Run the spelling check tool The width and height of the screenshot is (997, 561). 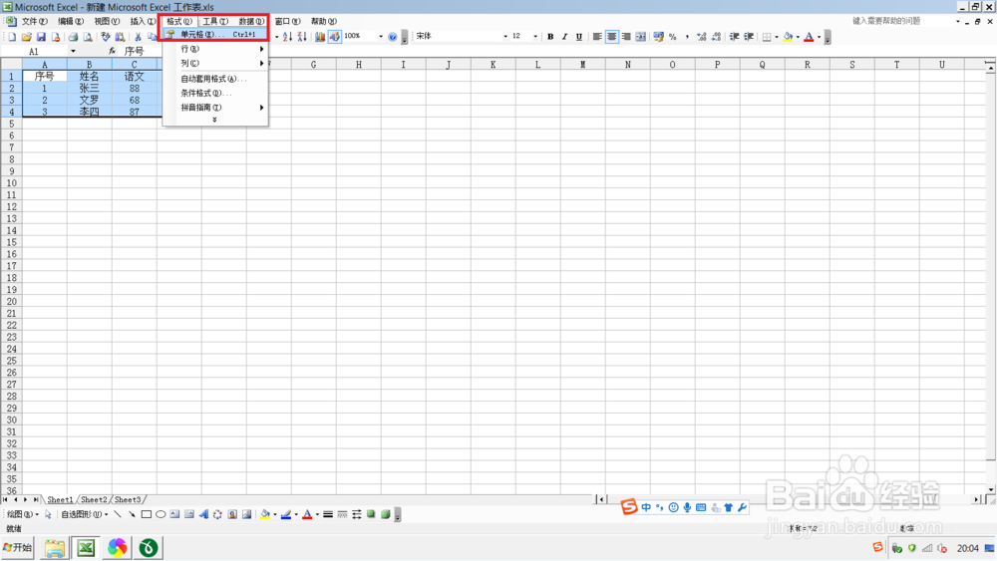(x=106, y=37)
